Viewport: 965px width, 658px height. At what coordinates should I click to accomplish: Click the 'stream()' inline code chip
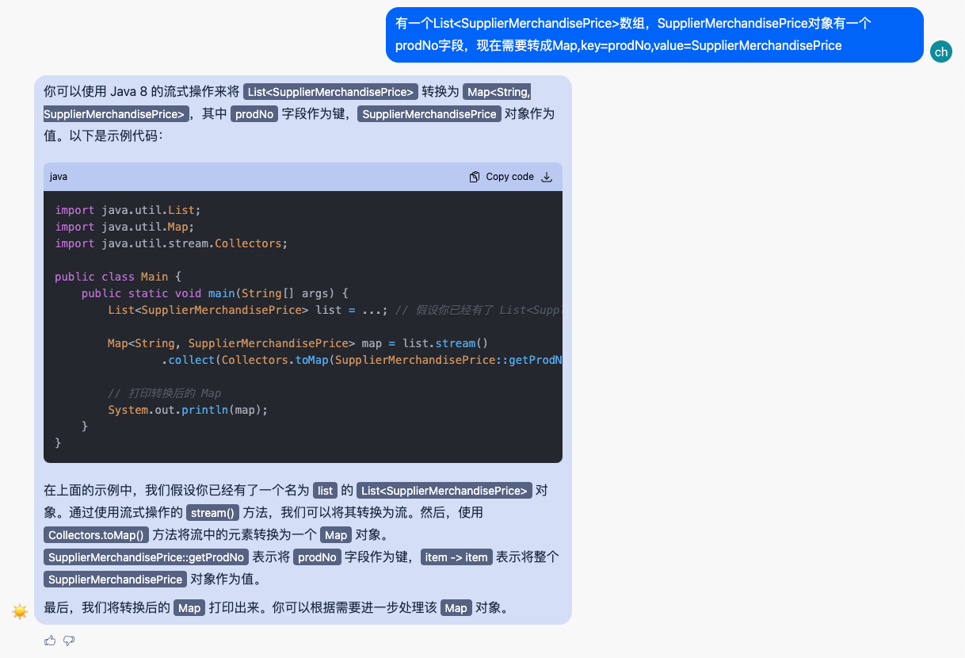pos(213,513)
